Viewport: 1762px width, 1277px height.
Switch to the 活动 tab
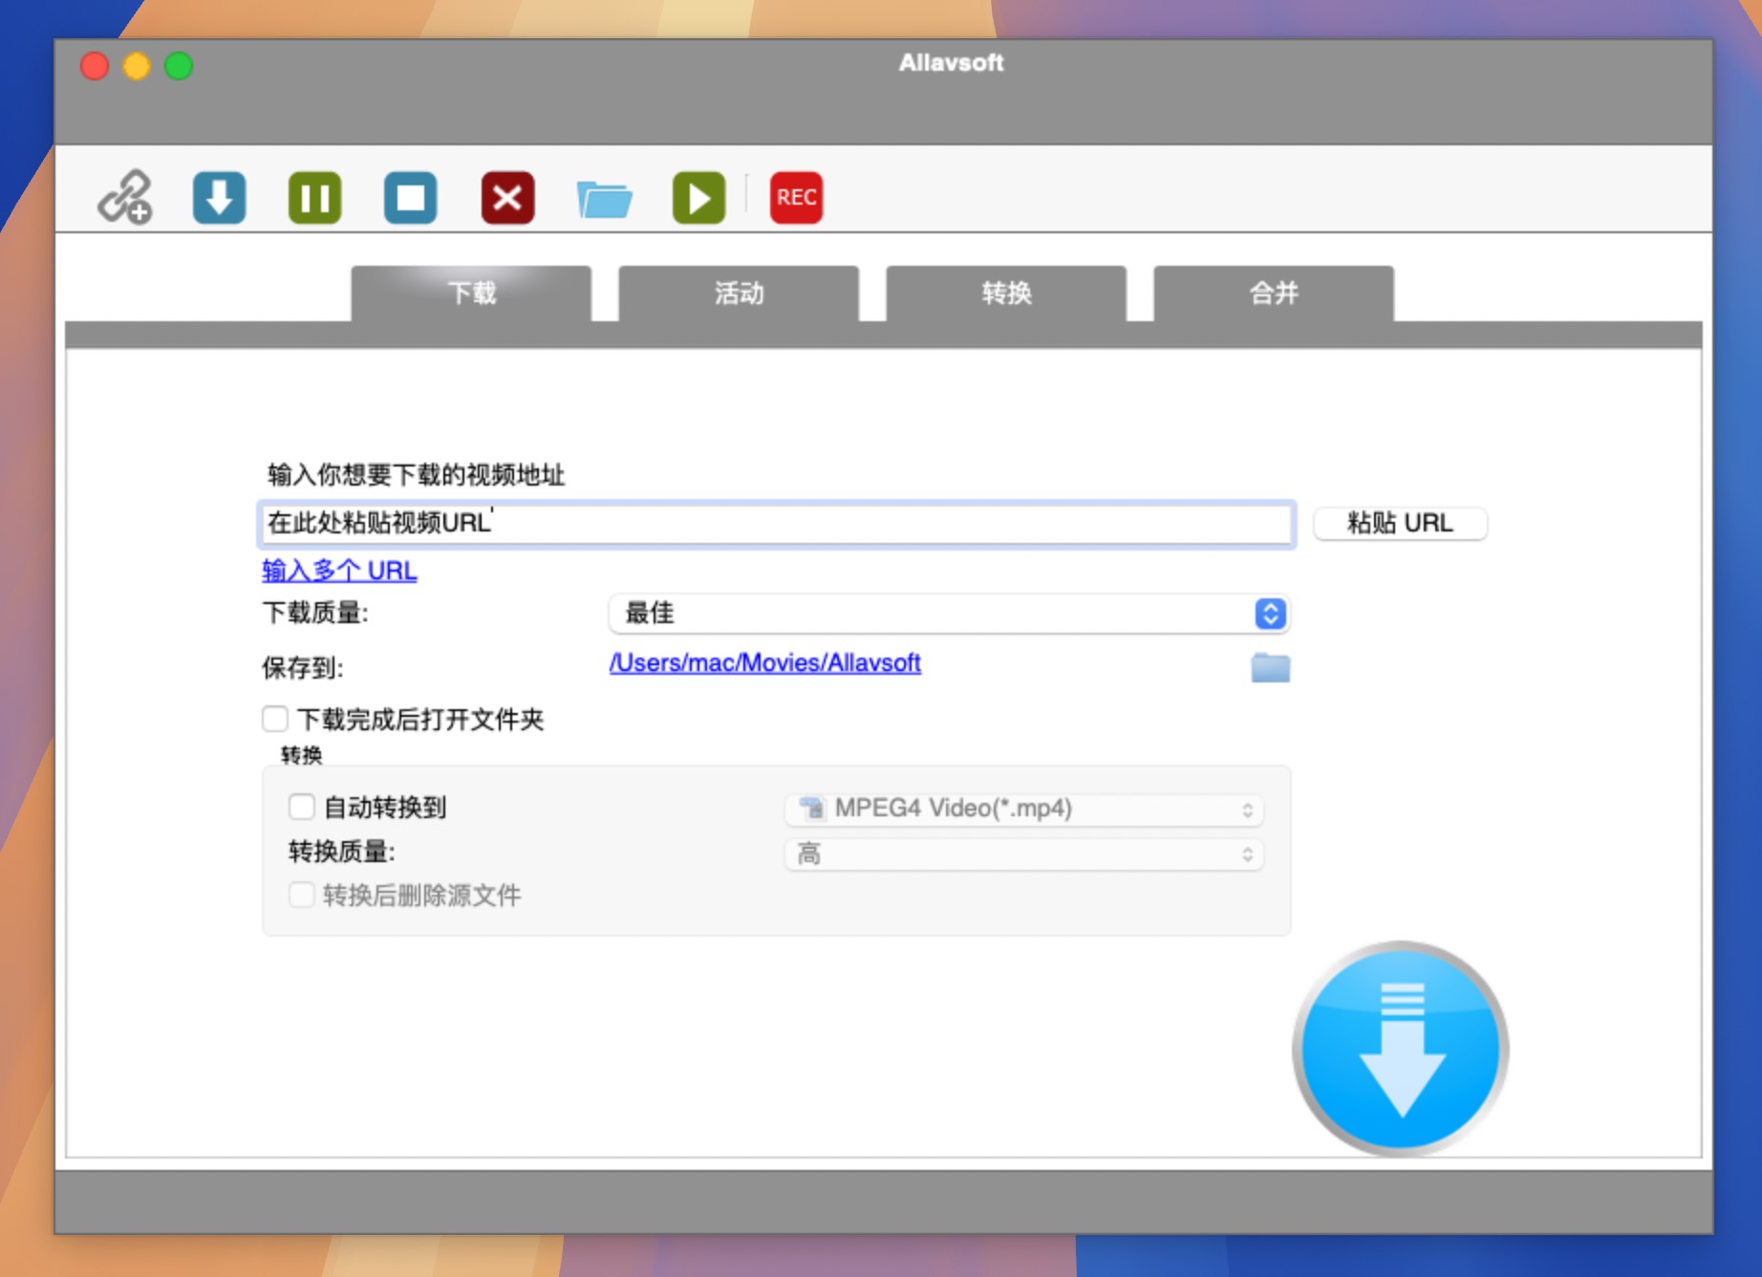(x=740, y=293)
